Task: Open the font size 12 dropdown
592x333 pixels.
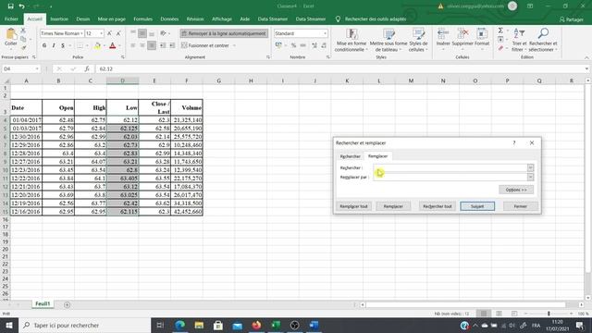Action: (x=101, y=33)
